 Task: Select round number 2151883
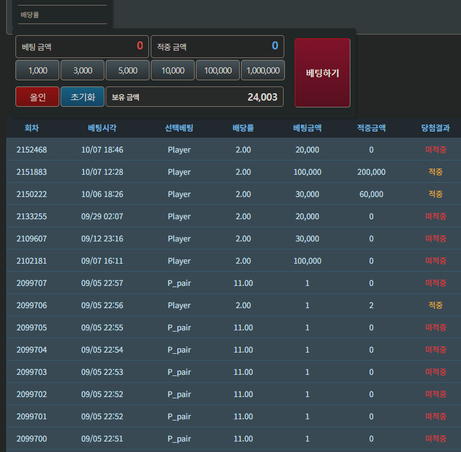click(x=32, y=172)
